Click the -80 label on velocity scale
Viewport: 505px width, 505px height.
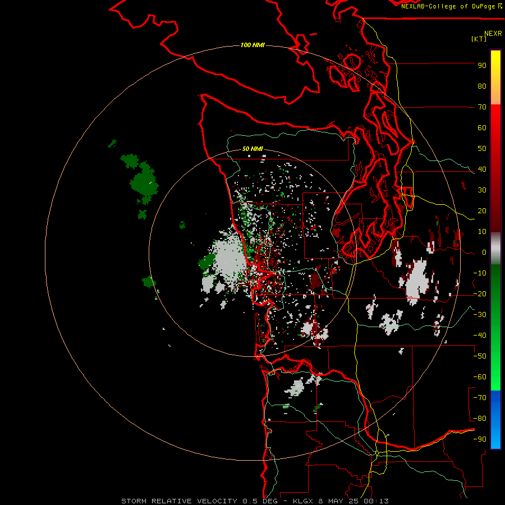click(480, 419)
